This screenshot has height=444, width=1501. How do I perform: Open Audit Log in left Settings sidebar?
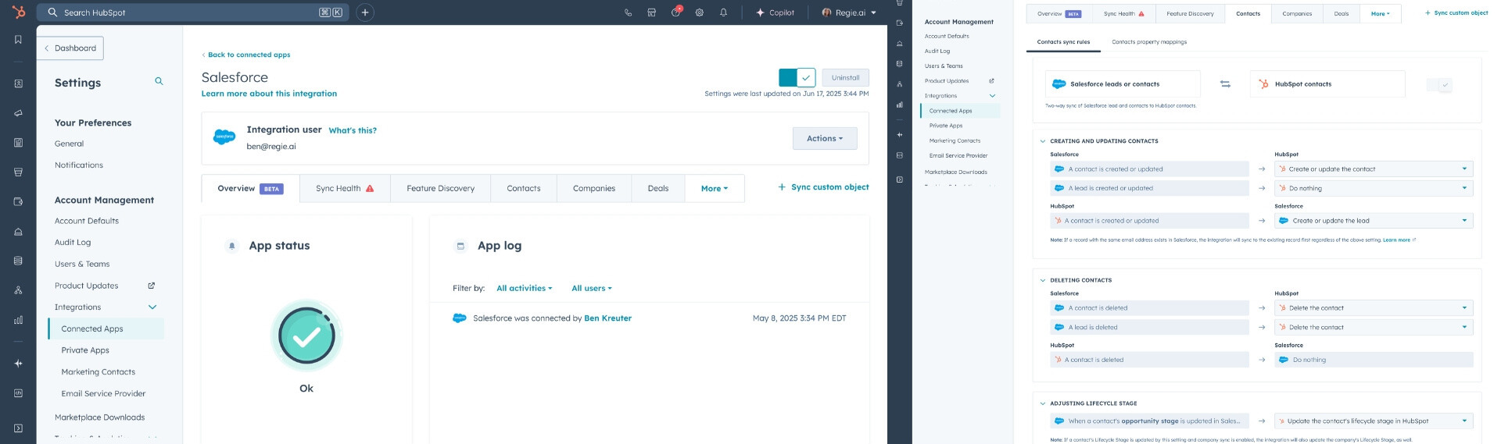pos(73,243)
